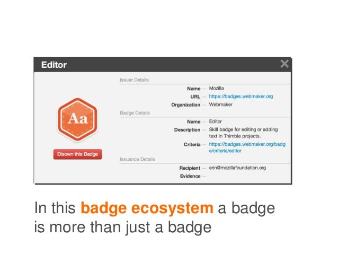This screenshot has height=254, width=338.
Task: Click the Editor dialog title
Action: pyautogui.click(x=54, y=65)
